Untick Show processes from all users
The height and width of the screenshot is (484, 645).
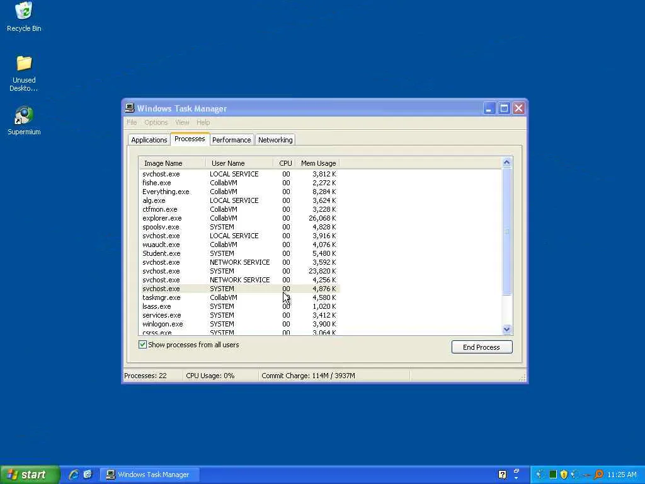point(142,345)
